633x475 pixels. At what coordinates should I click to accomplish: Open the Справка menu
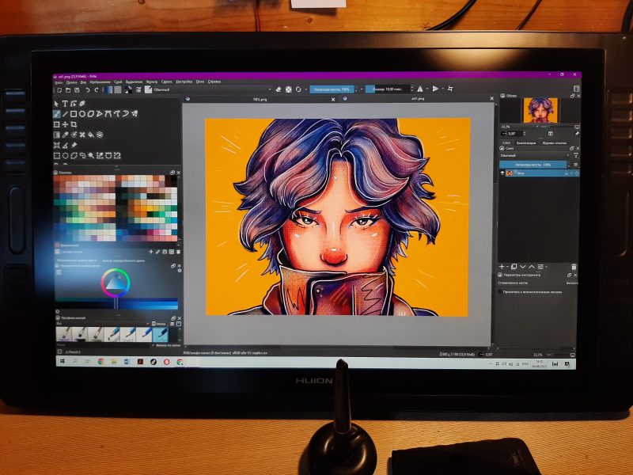pyautogui.click(x=214, y=82)
